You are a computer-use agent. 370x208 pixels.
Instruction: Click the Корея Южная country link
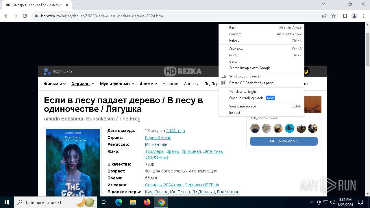pyautogui.click(x=158, y=138)
